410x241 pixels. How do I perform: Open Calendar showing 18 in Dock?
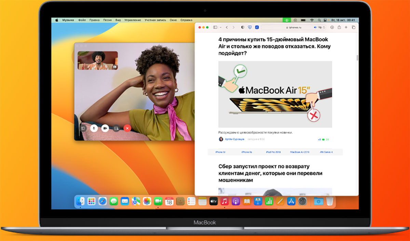tap(169, 201)
